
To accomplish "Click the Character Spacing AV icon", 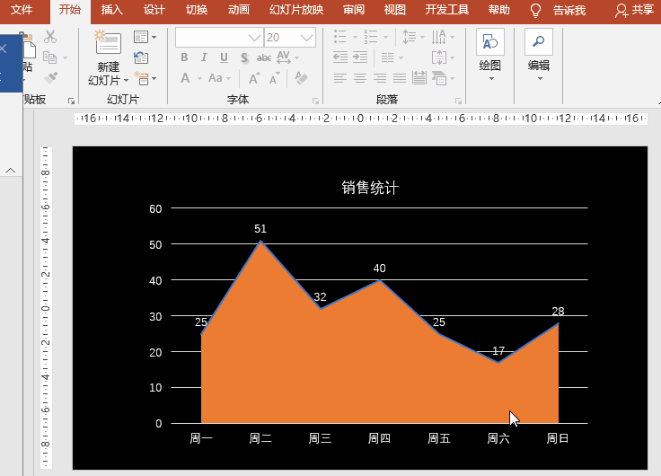I will pos(283,57).
